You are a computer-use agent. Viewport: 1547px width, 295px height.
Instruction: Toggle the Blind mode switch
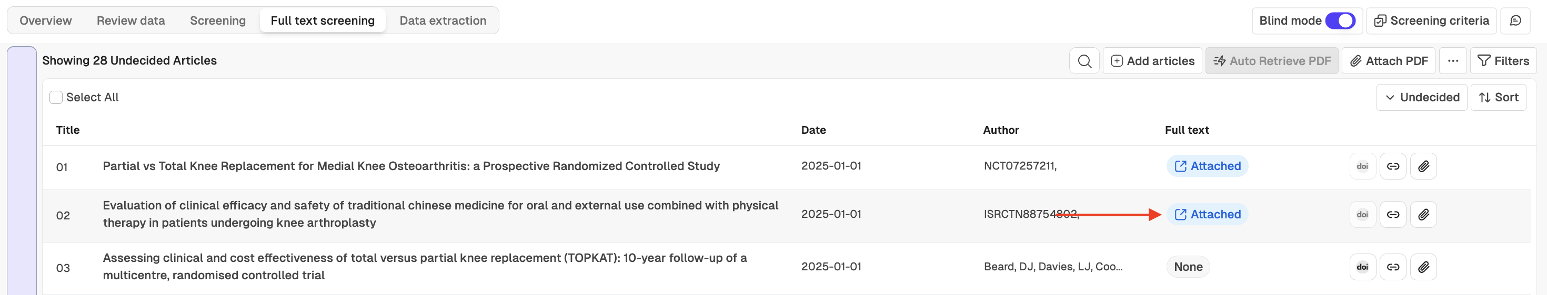coord(1340,21)
